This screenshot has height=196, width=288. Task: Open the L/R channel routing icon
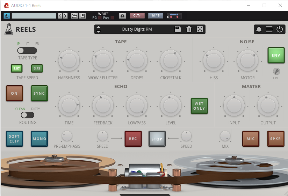174,16
